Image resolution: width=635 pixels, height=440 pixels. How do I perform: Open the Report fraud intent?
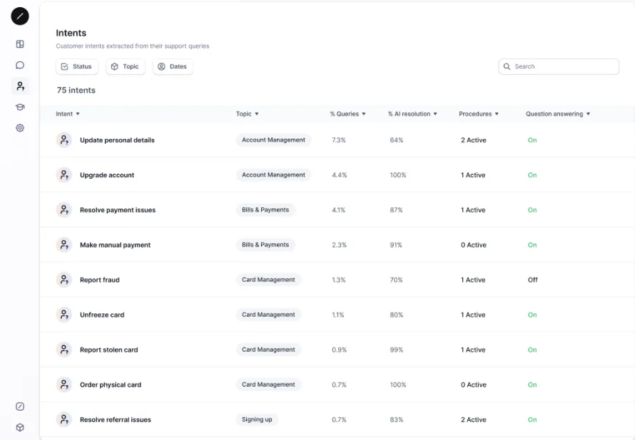click(x=100, y=280)
